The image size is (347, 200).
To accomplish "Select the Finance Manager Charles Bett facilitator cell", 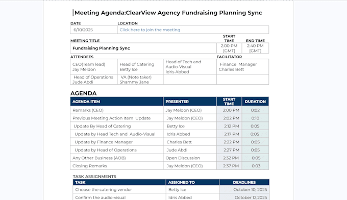I will [242, 67].
